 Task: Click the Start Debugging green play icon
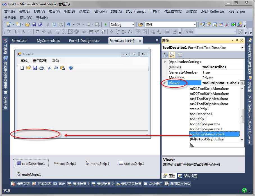click(106, 24)
